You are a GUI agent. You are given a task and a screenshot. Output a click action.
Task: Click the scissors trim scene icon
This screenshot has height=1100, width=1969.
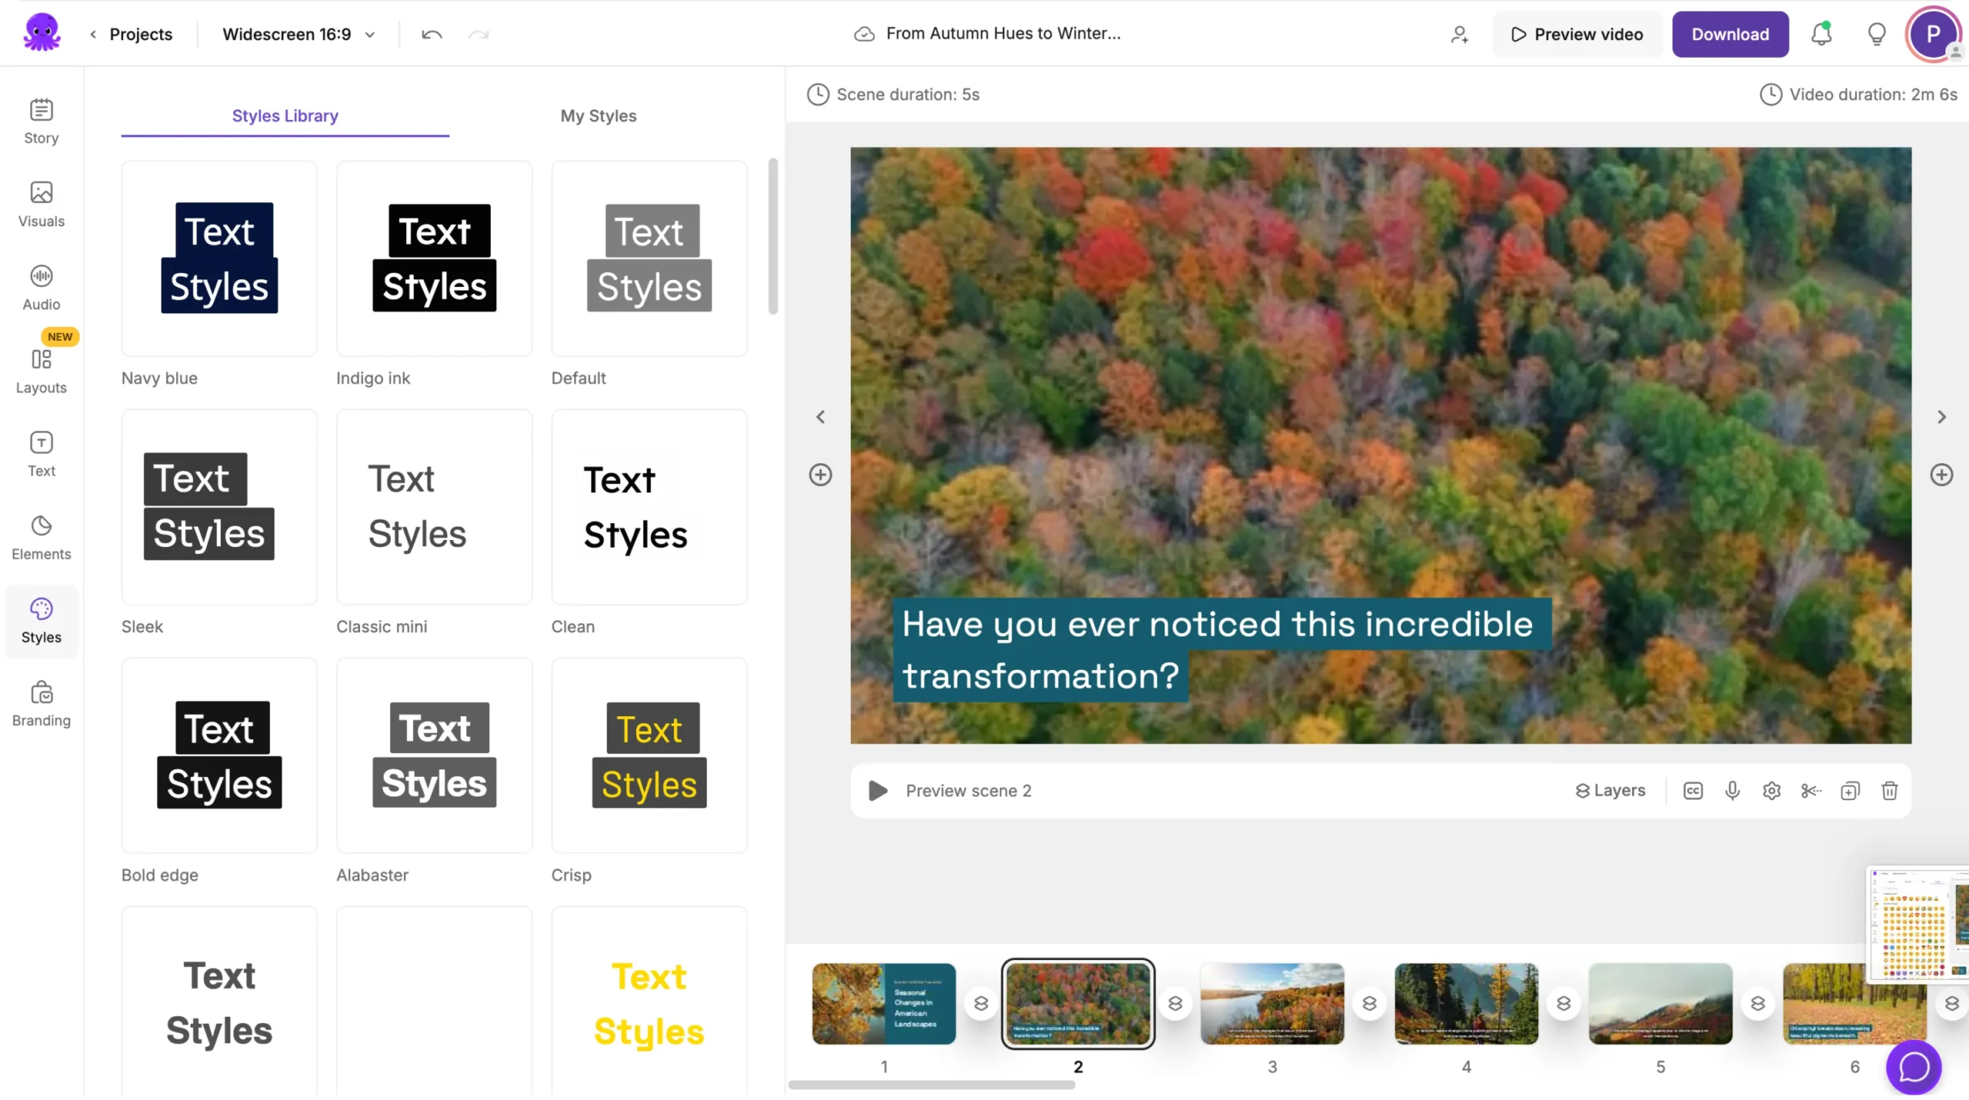tap(1811, 791)
